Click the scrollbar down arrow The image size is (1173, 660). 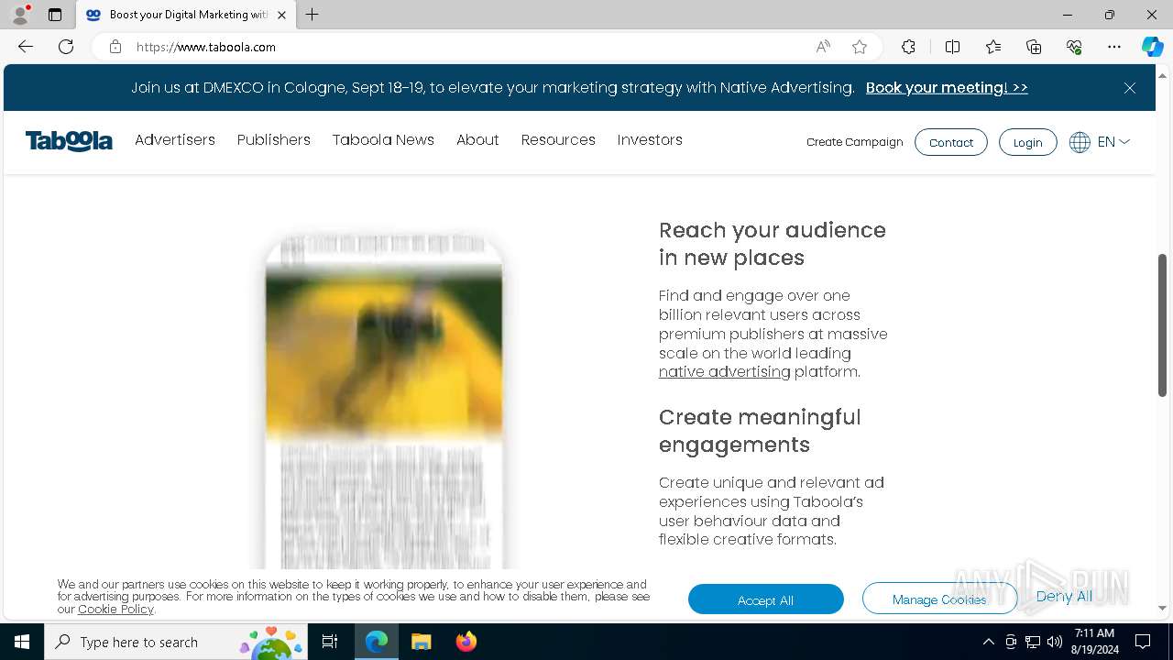1162,608
